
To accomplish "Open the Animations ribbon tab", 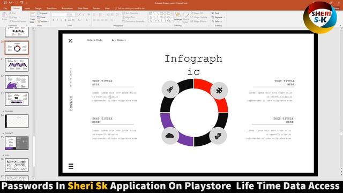I will [67, 9].
